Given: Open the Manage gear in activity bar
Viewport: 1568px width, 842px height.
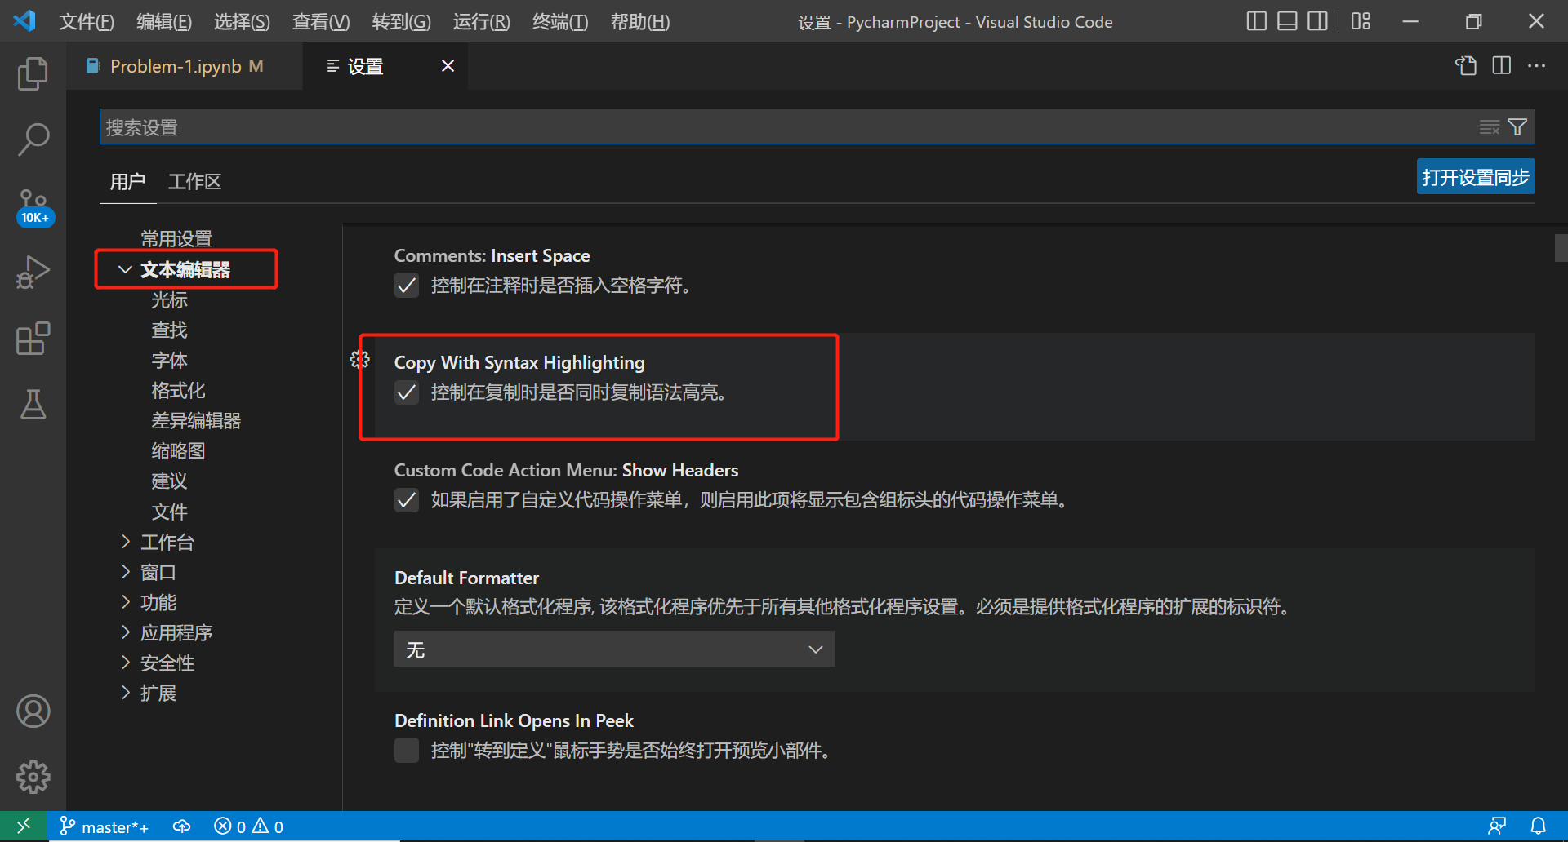Looking at the screenshot, I should click(x=33, y=777).
